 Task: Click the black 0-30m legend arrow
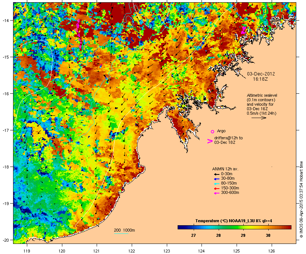(x=216, y=174)
